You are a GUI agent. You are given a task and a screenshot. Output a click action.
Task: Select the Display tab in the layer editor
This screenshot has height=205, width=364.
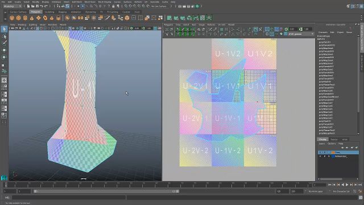pyautogui.click(x=322, y=140)
